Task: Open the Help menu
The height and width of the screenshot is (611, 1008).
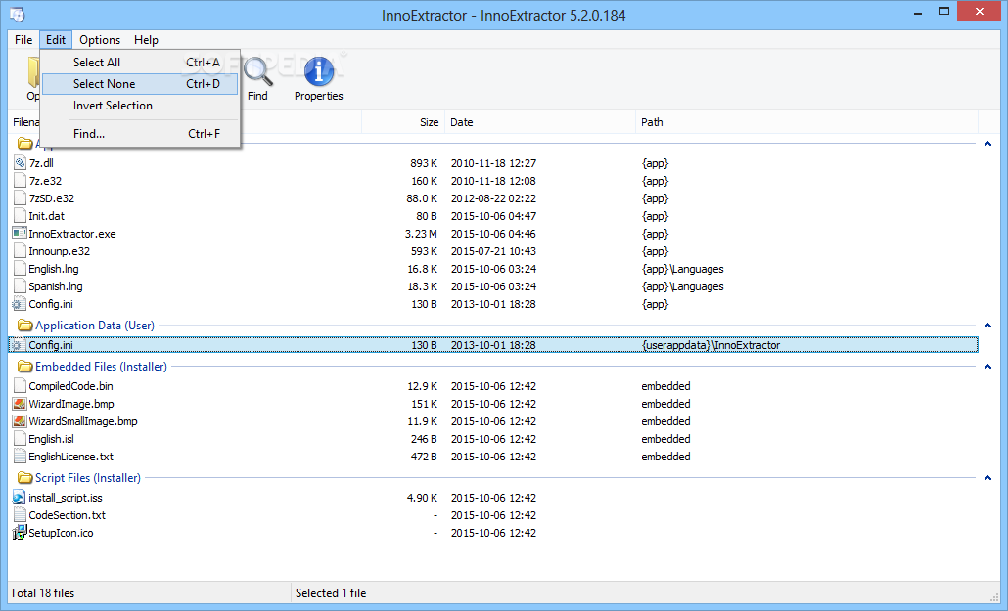Action: coord(146,40)
